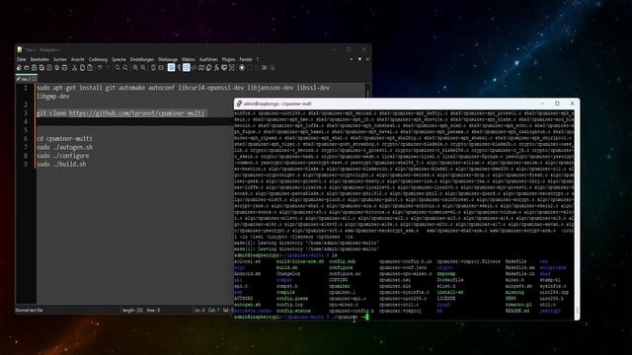Click the Close document toolbar icon
This screenshot has height=355, width=632.
[49, 68]
